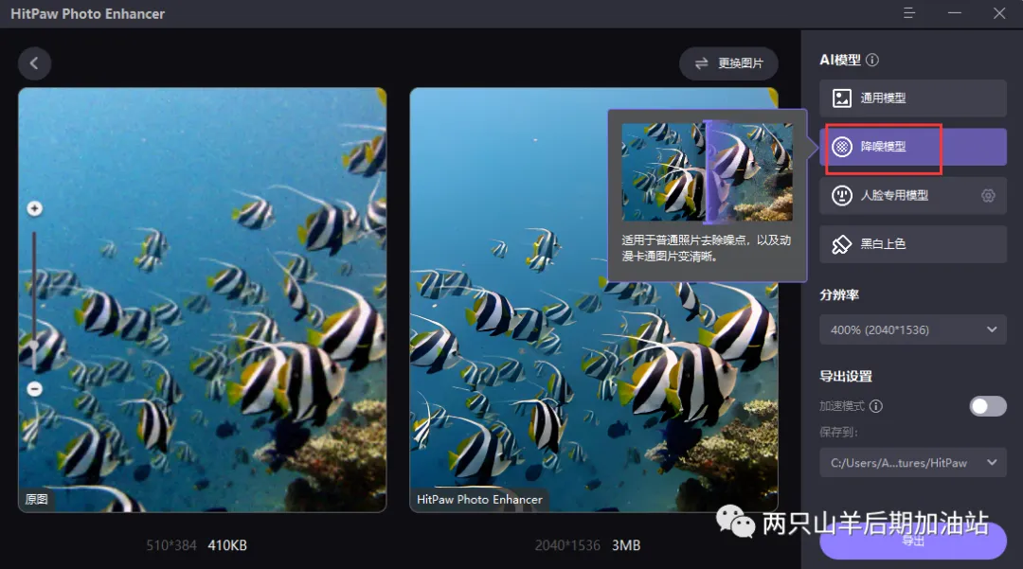Zoom in with the plus icon
Viewport: 1023px width, 569px height.
(x=35, y=208)
